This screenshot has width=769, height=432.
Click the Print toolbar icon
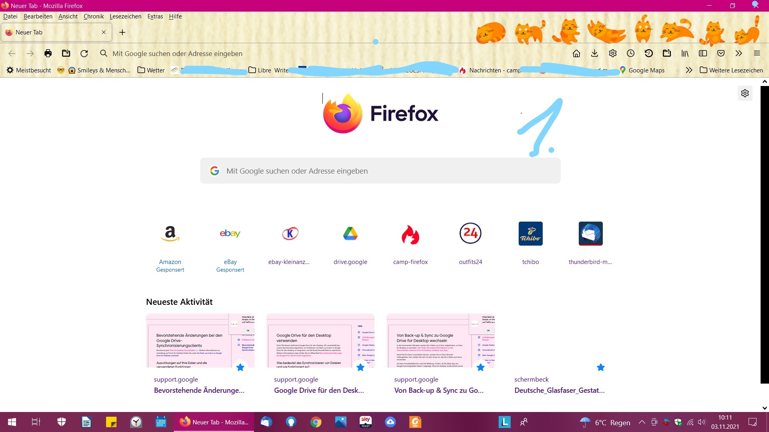tap(48, 53)
